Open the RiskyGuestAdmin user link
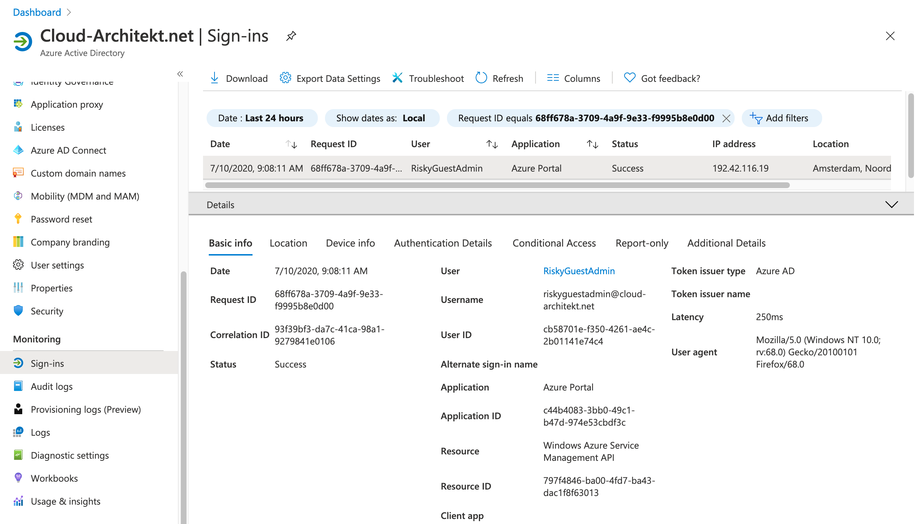Screen dimensions: 919x524 coord(579,271)
